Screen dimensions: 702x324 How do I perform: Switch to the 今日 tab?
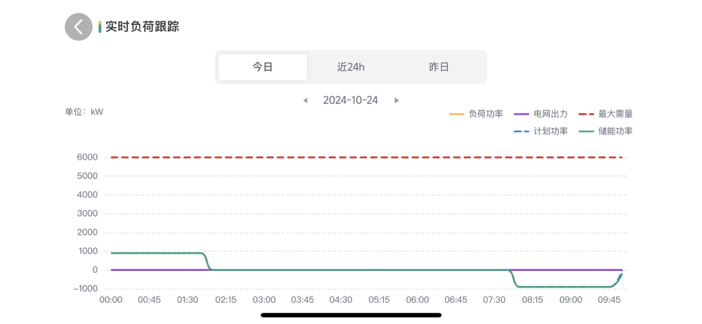pos(263,67)
